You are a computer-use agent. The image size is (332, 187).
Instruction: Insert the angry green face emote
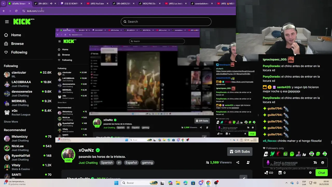(285, 154)
